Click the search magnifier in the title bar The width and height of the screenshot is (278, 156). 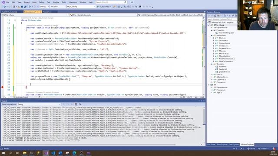tap(125, 2)
